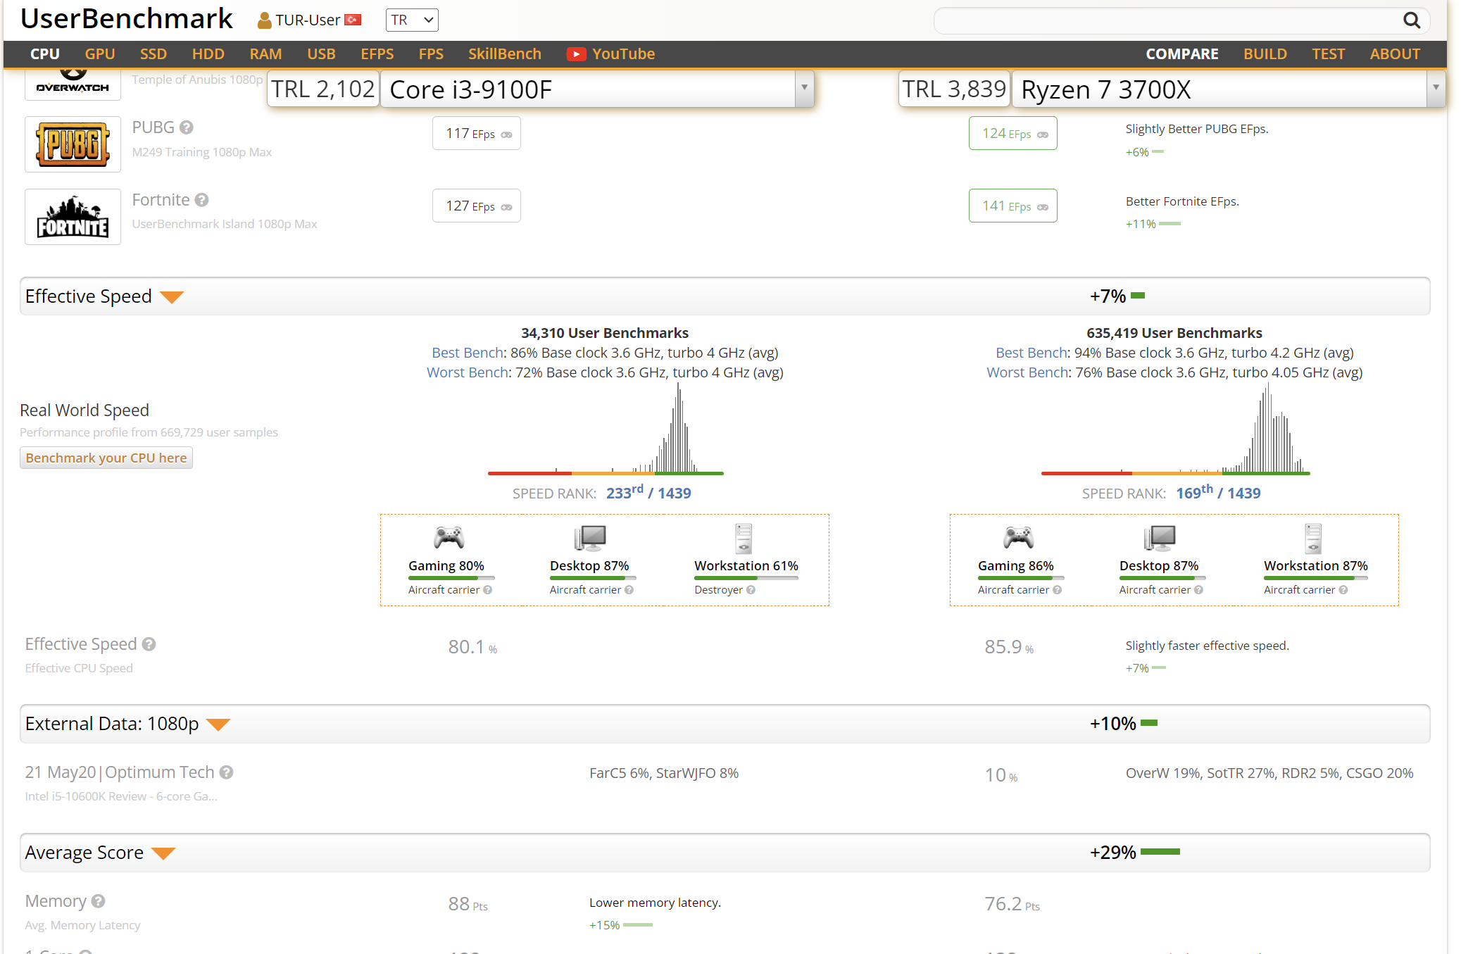This screenshot has height=954, width=1480.
Task: Open the GPU tab
Action: pos(100,54)
